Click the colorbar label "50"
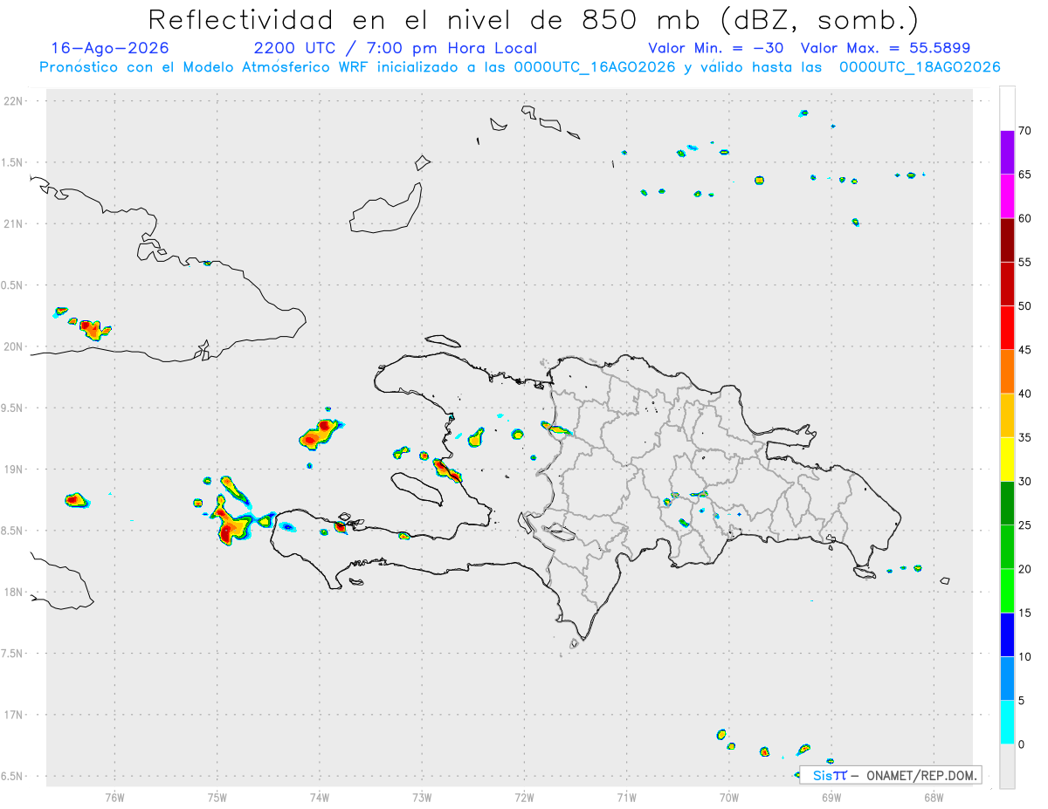The image size is (1048, 809). pyautogui.click(x=1026, y=306)
